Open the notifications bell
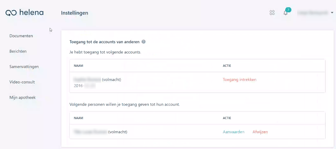Viewport: 336px width, 149px height. 285,13
